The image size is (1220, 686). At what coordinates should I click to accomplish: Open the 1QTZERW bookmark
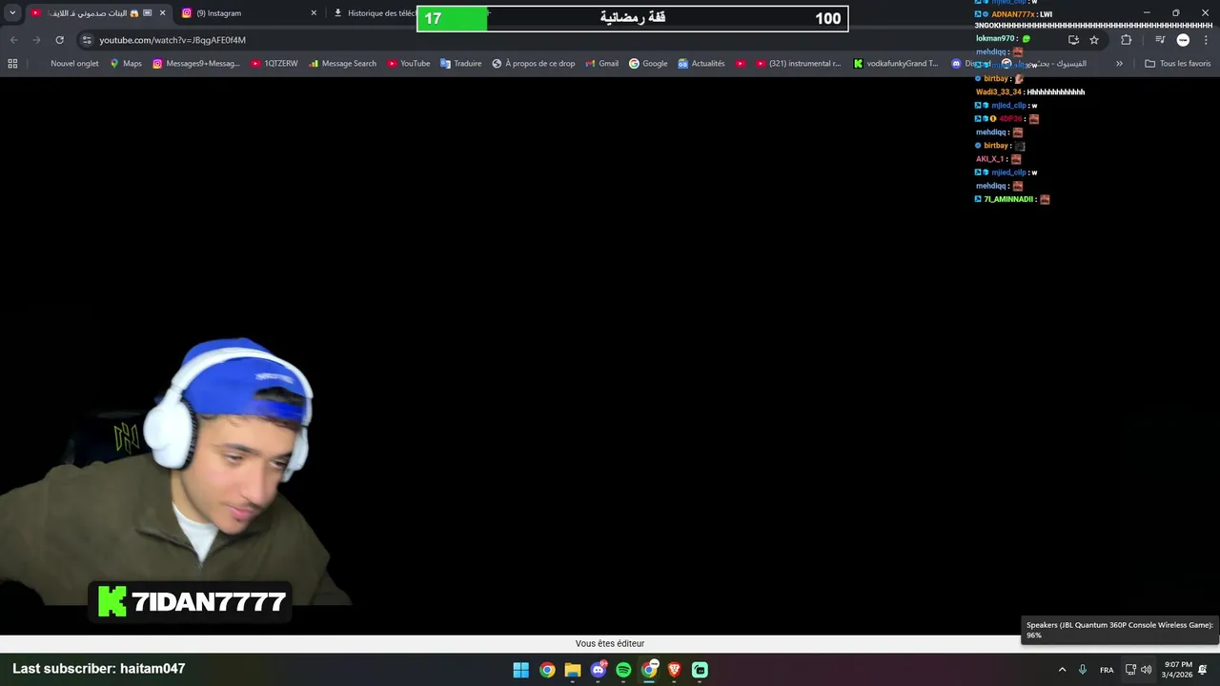click(x=274, y=64)
